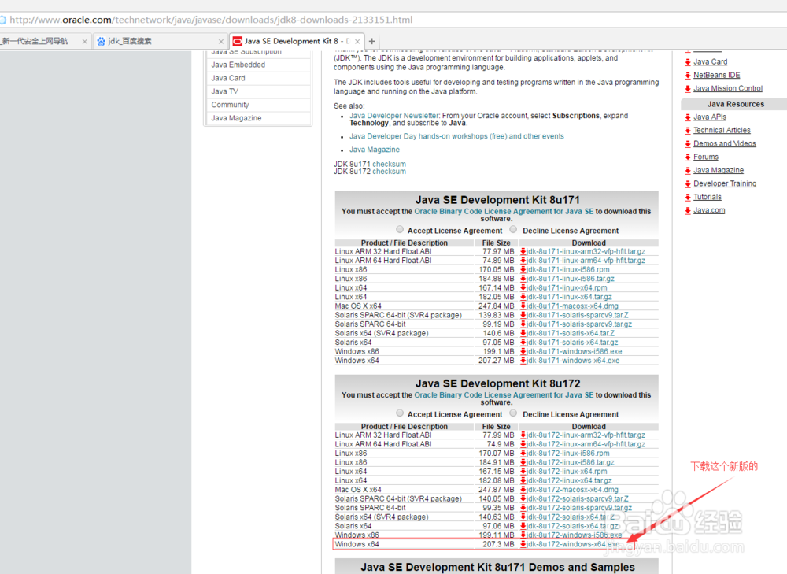Open the Java Developer Newsletter link
The image size is (787, 574).
394,116
